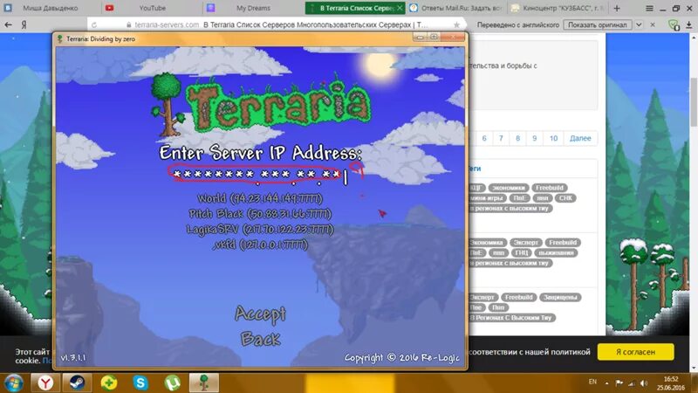The height and width of the screenshot is (393, 698).
Task: Expand translation options dropdown arrow
Action: 639,25
